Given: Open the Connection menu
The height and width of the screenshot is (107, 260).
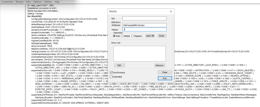Looking at the screenshot, I should 7,2.
